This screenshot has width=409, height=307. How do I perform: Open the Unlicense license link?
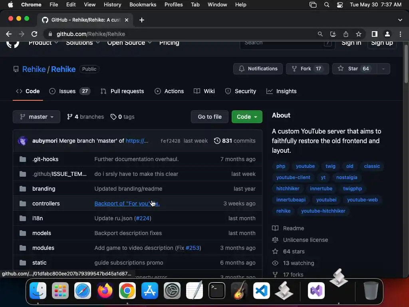306,240
